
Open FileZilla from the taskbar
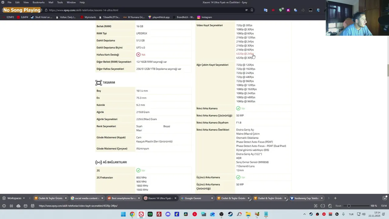pos(159,214)
